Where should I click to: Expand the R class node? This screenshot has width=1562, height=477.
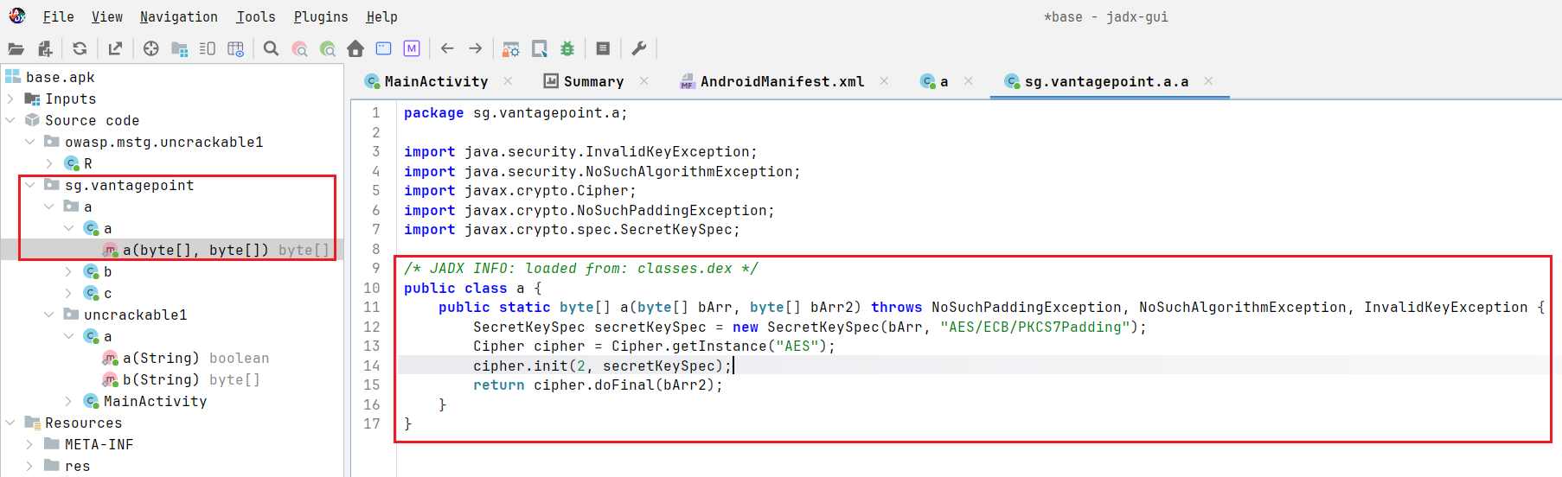49,163
